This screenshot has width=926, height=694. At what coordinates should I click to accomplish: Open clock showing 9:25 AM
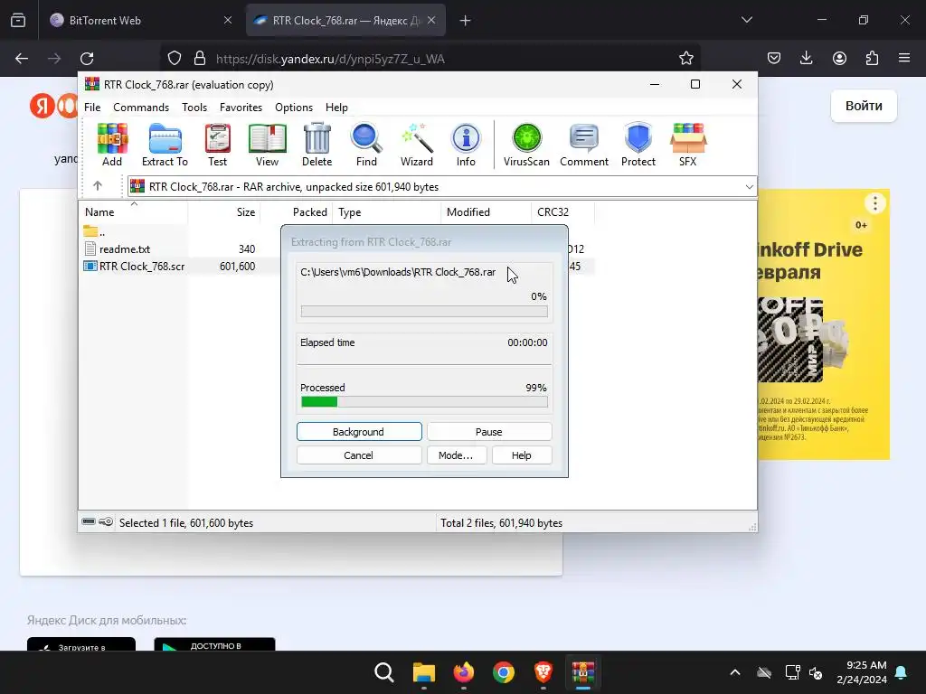pos(862,672)
